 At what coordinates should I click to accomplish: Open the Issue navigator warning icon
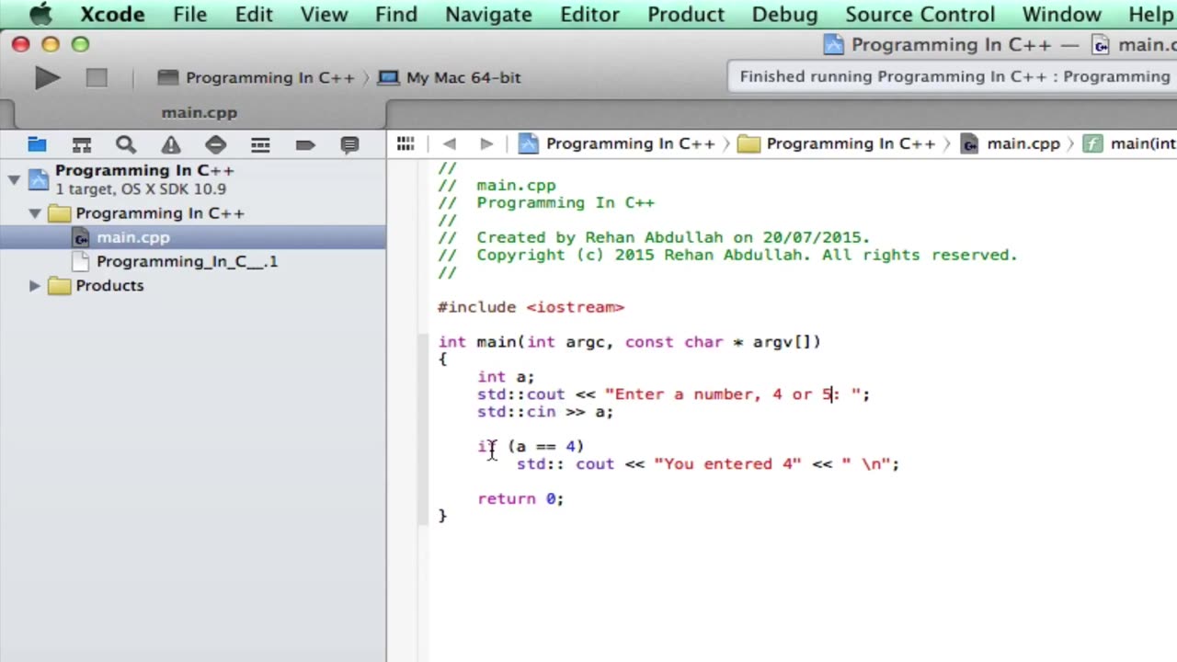(171, 144)
